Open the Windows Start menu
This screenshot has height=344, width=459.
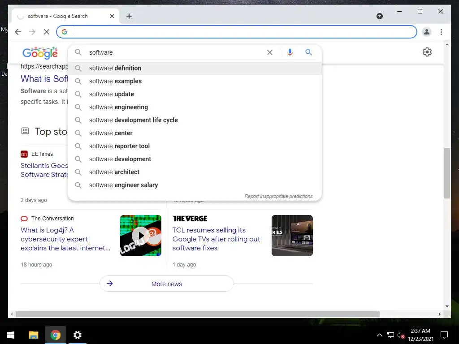click(x=11, y=335)
